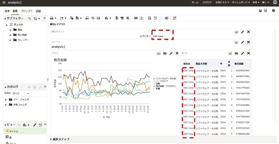Switch to the 詳細 tab
279x144 pixels.
38,11
